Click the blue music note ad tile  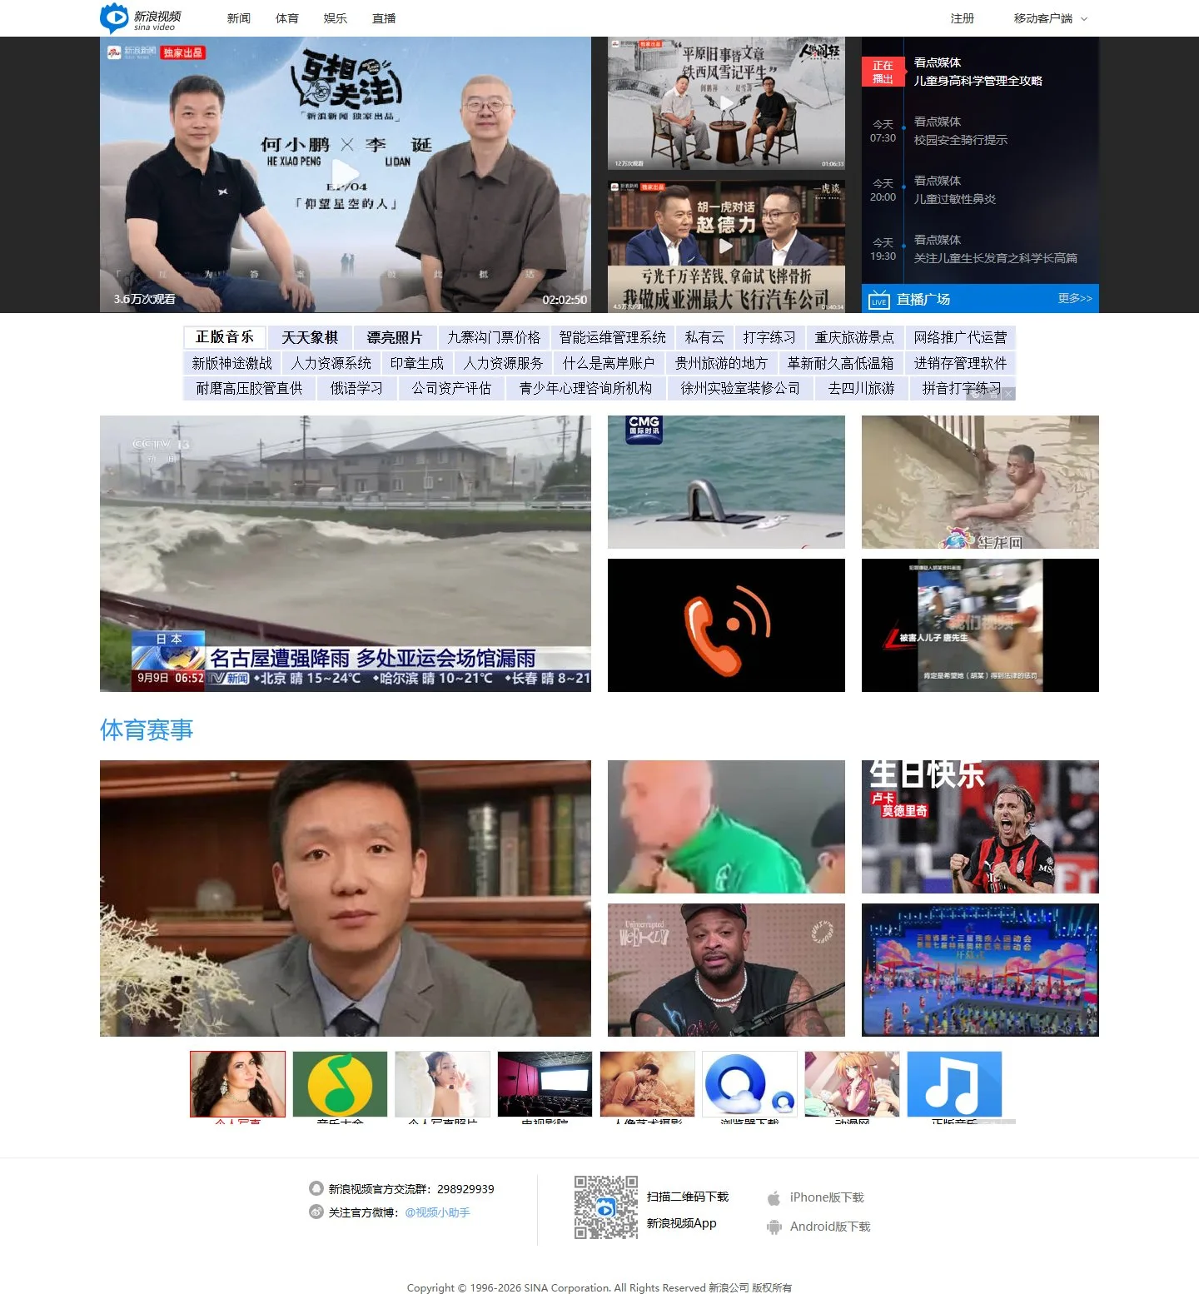(x=954, y=1084)
